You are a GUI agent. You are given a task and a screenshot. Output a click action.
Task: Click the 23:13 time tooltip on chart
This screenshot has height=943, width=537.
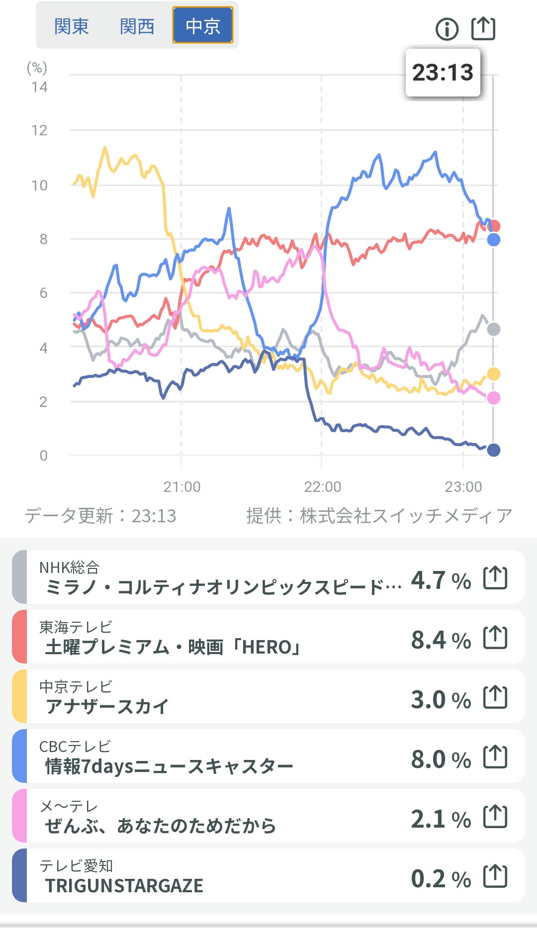pos(443,73)
